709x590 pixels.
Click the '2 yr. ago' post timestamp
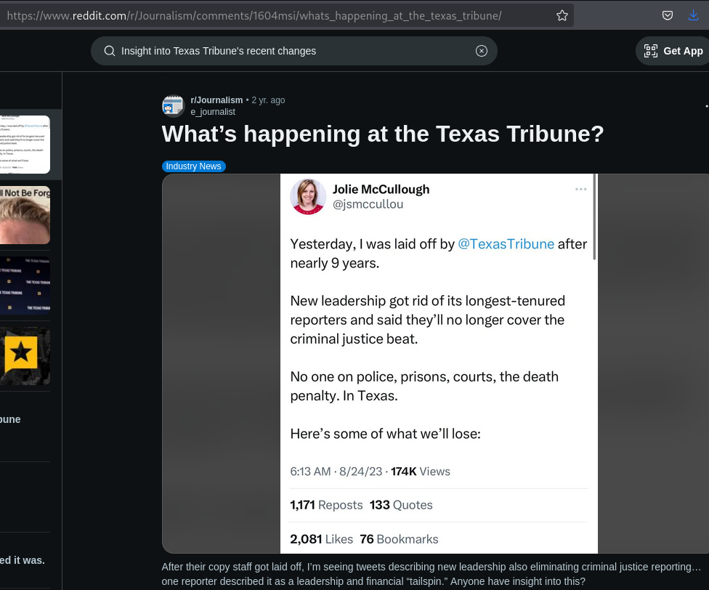tap(268, 100)
